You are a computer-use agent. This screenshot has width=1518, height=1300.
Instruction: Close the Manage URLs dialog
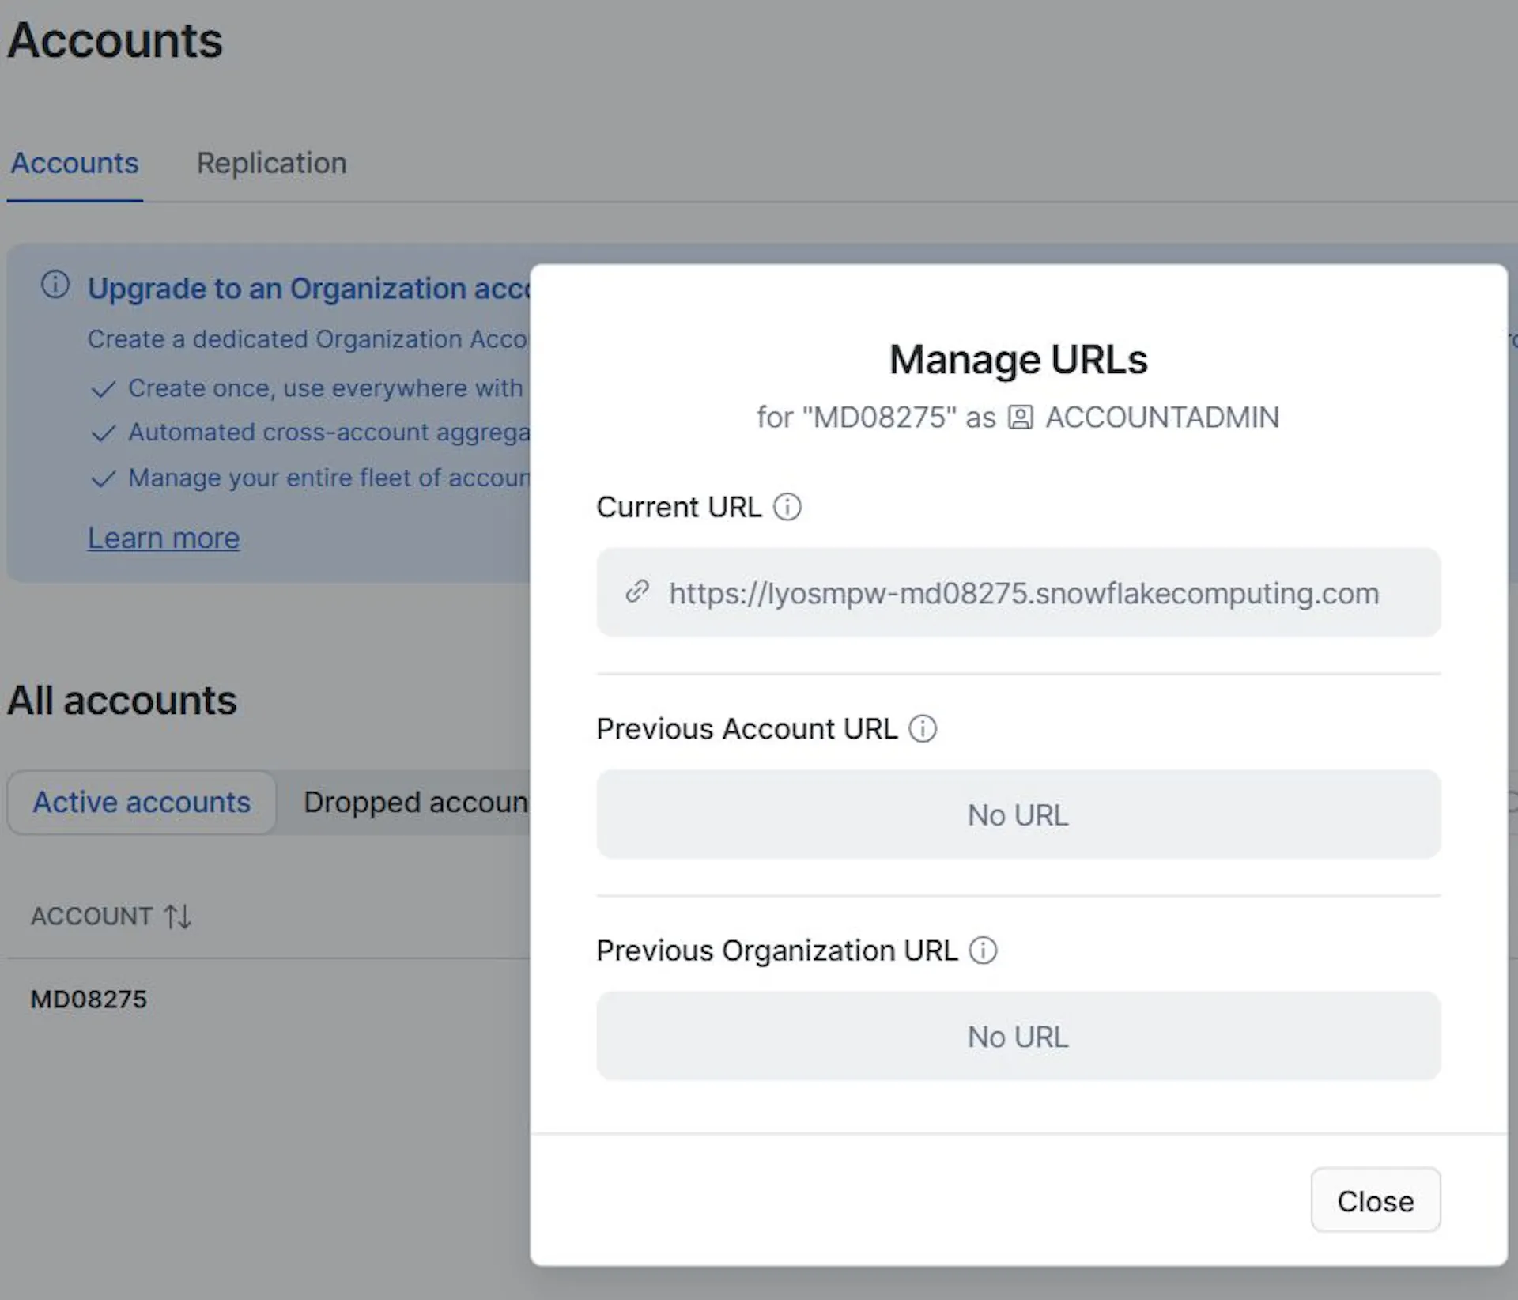(x=1375, y=1200)
